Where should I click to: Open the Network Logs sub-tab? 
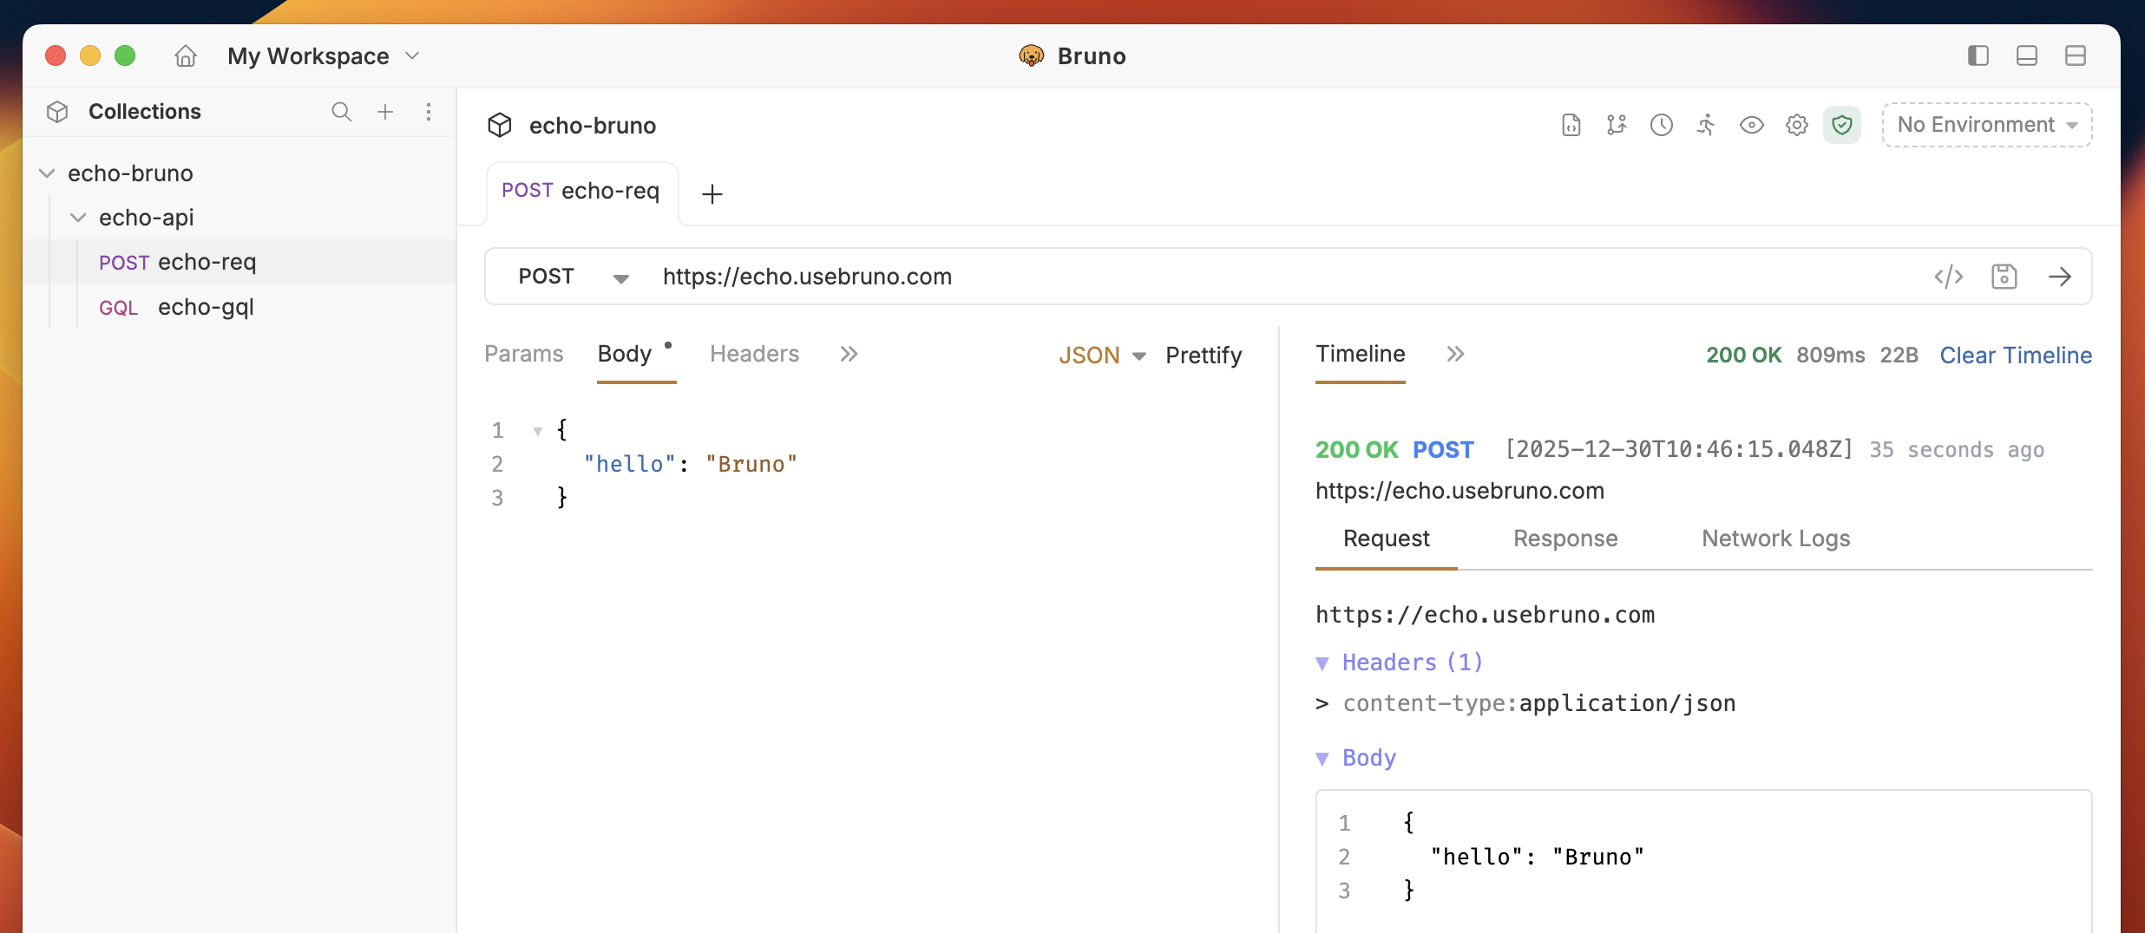[x=1775, y=539]
